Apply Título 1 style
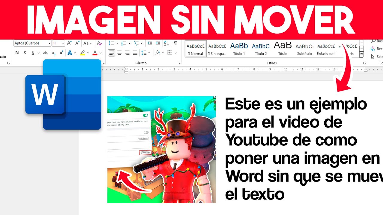This screenshot has width=383, height=215. pos(239,49)
